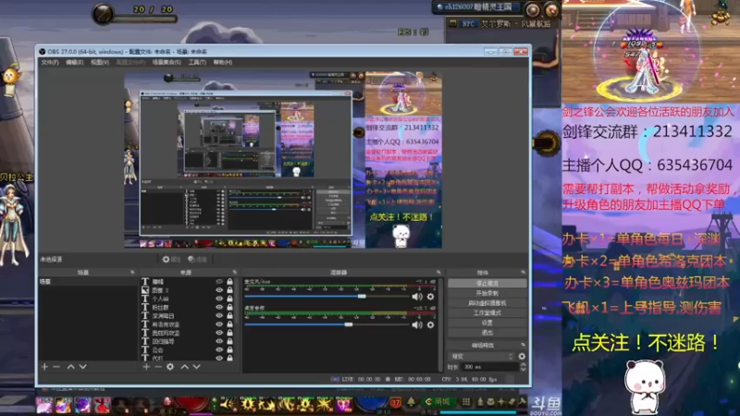Image resolution: width=740 pixels, height=416 pixels.
Task: Open the 工具(T) menu
Action: tap(197, 62)
